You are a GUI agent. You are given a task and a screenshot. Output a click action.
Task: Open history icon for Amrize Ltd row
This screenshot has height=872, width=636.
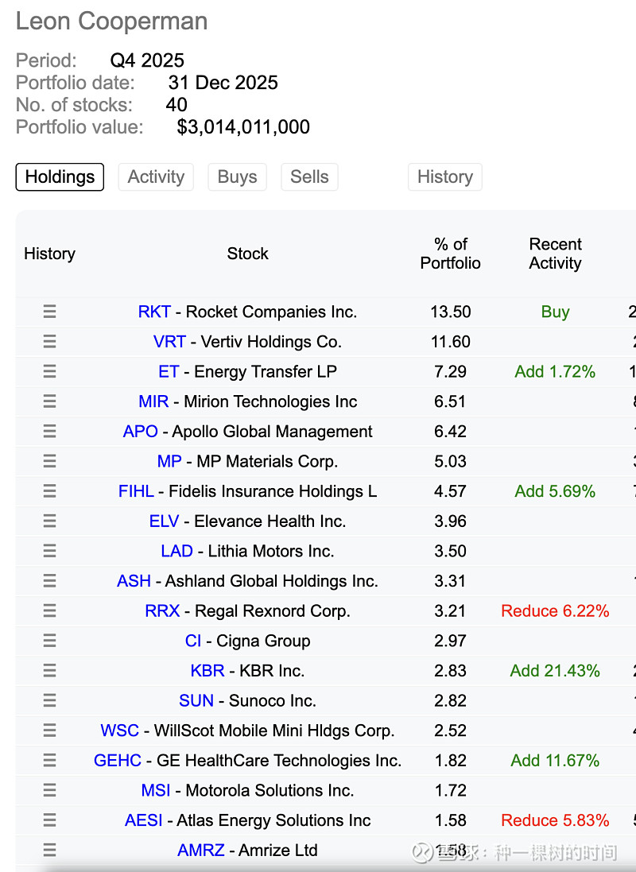point(49,850)
